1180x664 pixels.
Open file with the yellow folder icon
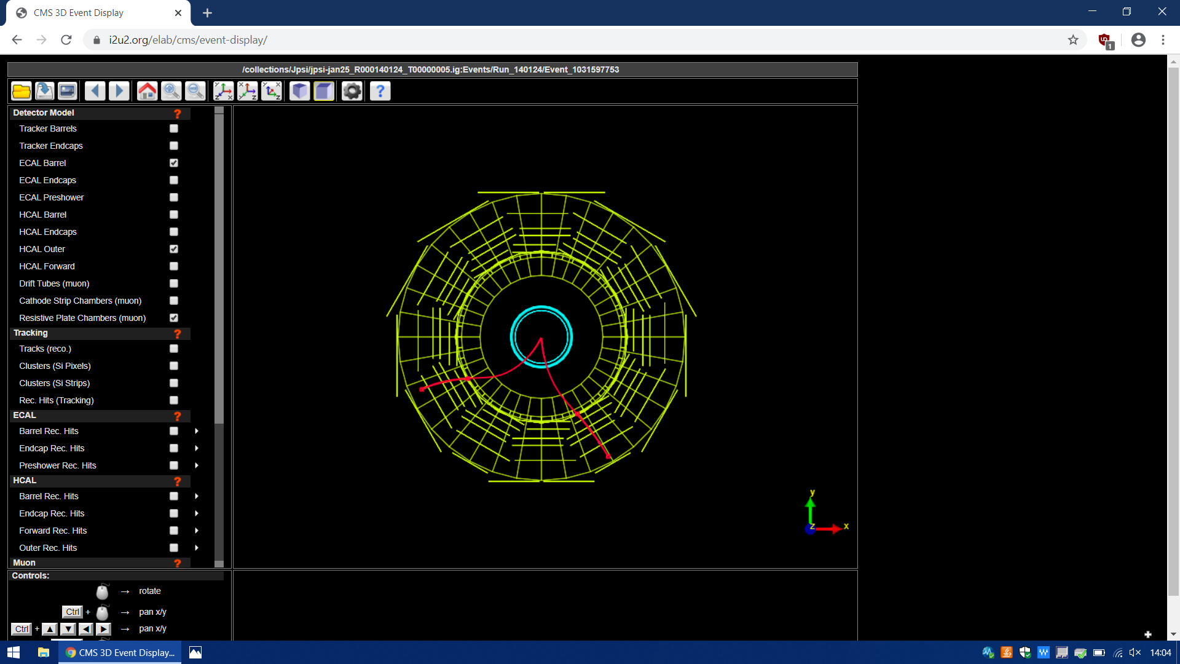tap(22, 91)
